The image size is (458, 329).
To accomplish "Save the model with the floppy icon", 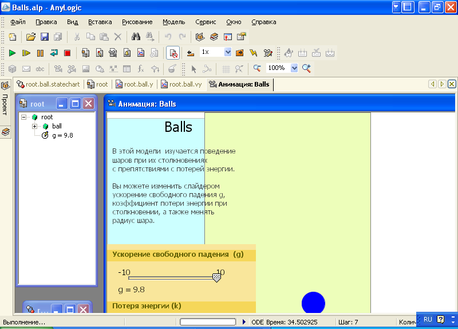I will point(45,37).
